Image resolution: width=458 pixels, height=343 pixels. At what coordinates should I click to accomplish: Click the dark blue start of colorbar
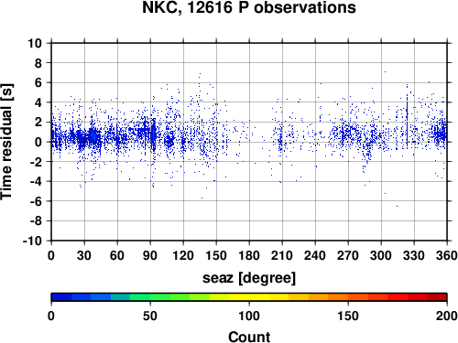point(61,297)
